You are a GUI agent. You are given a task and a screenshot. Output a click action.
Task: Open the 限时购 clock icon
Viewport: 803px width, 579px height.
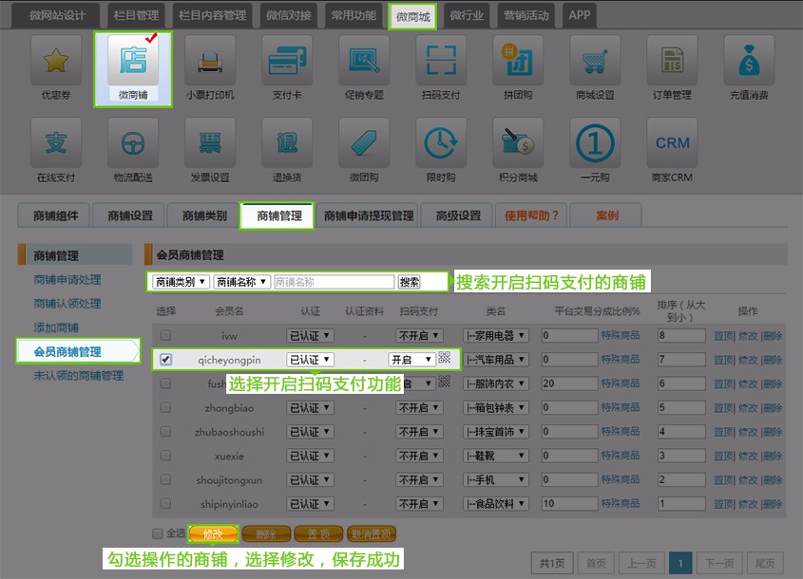pos(441,142)
